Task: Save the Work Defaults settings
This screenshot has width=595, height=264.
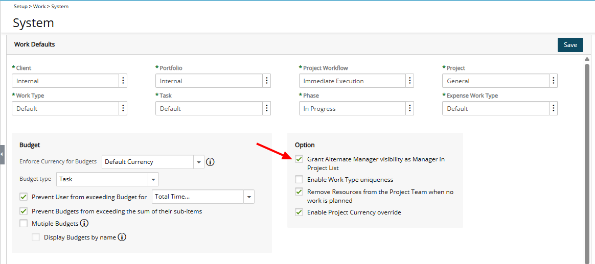Action: 570,45
